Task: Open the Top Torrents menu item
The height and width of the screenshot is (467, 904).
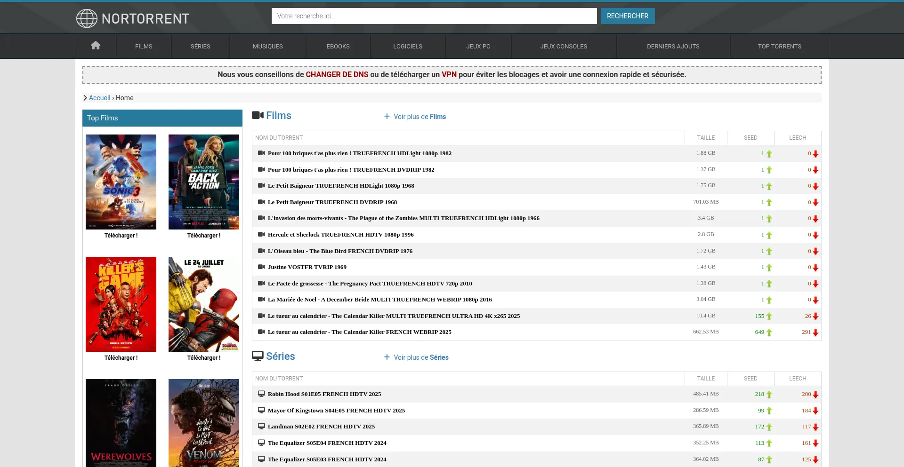Action: pos(779,46)
